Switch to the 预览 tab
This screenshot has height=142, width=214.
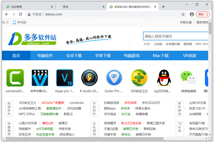81,7
